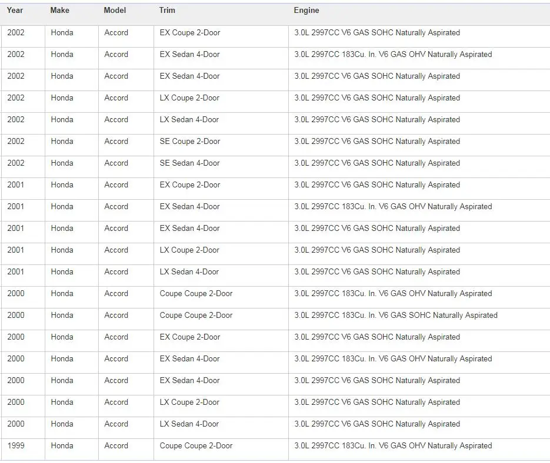550x463 pixels.
Task: Select 2002 LX Coupe 2-Door trim cell
Action: pyautogui.click(x=221, y=102)
